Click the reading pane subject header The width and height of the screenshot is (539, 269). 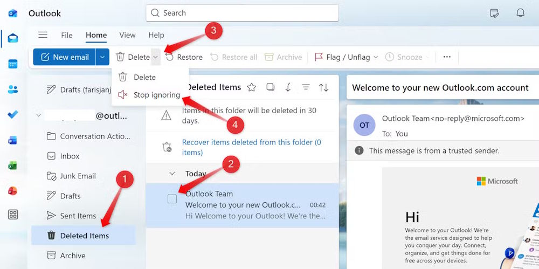click(440, 88)
